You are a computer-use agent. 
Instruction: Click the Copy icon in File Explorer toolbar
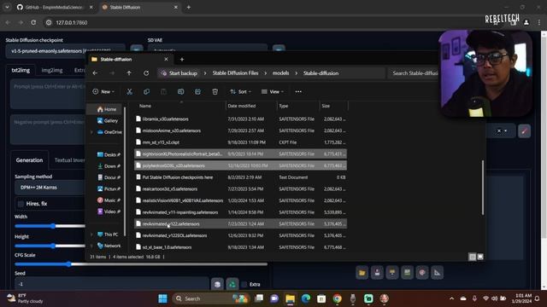click(146, 91)
